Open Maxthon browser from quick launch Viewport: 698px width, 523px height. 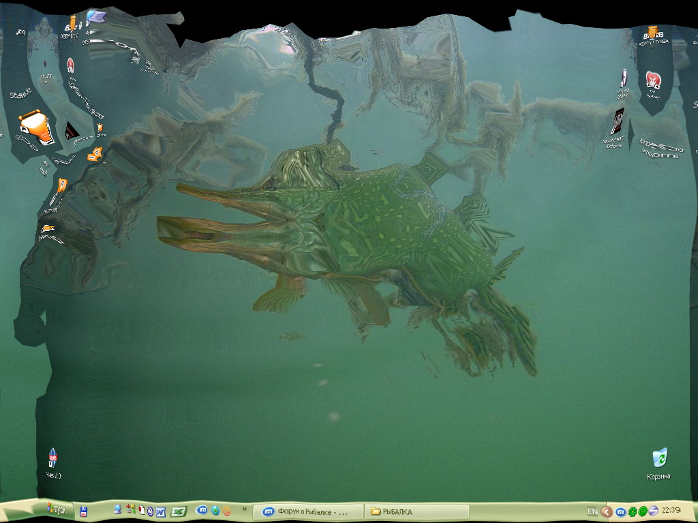click(202, 510)
